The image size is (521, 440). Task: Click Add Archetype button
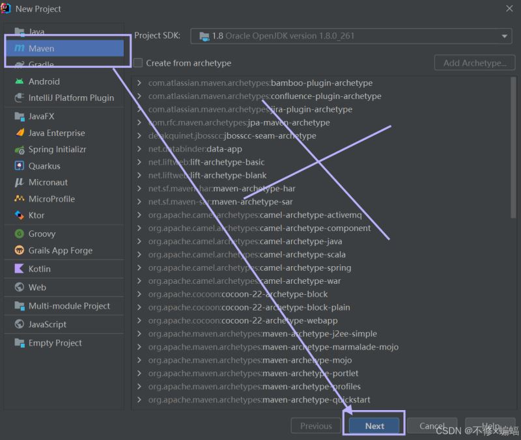point(475,62)
